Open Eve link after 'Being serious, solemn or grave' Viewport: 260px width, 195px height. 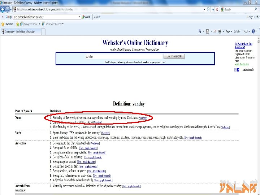[x=96, y=171]
